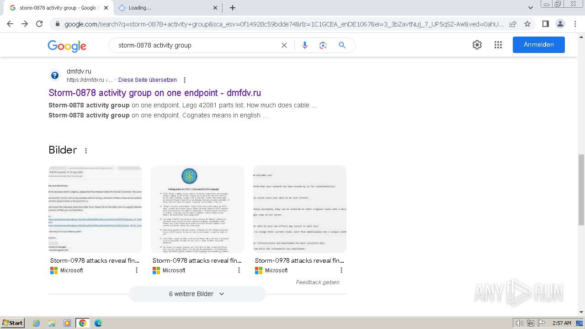The image size is (585, 329).
Task: Start voice search with the microphone
Action: [x=305, y=45]
